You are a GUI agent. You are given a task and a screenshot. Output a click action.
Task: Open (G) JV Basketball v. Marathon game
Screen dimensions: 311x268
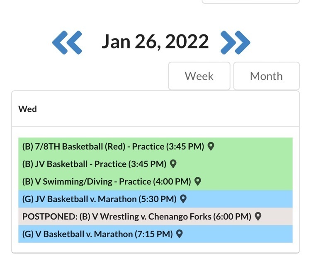[x=99, y=199]
